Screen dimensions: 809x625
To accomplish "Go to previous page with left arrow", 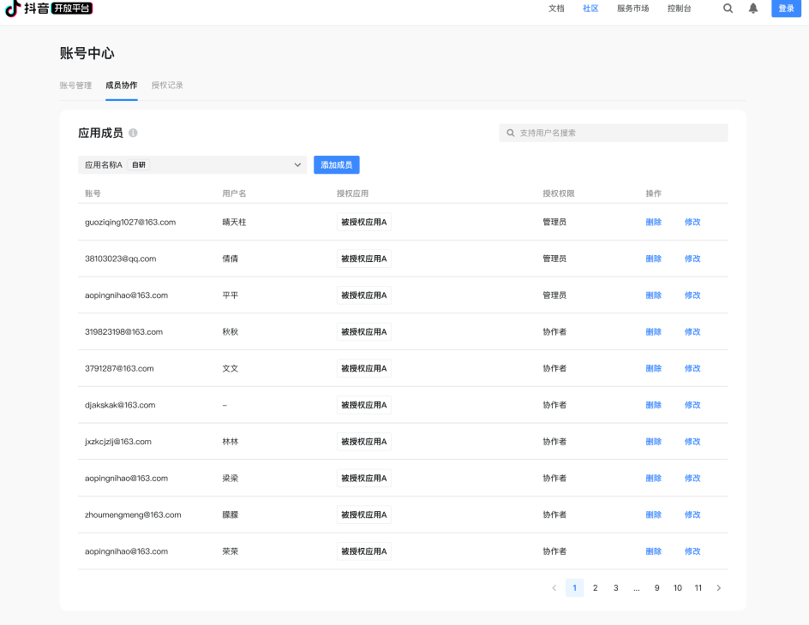I will 554,588.
